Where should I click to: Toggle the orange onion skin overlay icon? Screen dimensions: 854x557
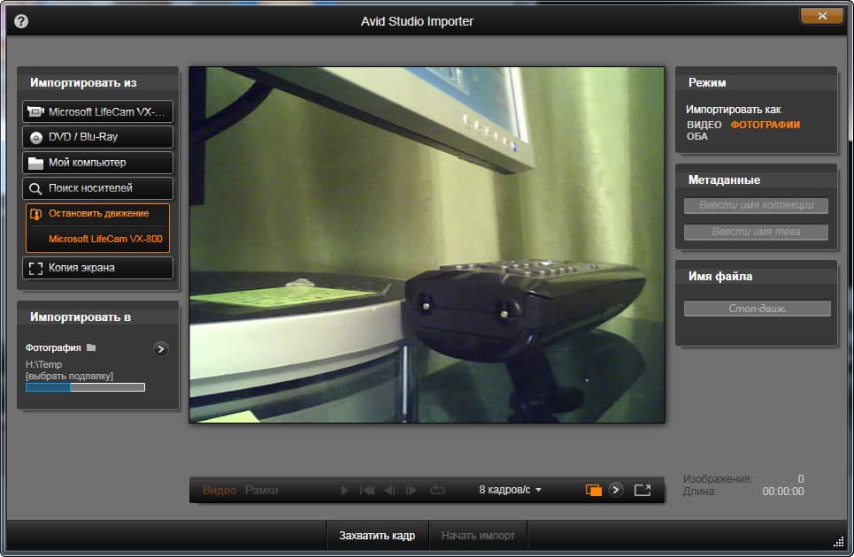(x=593, y=490)
